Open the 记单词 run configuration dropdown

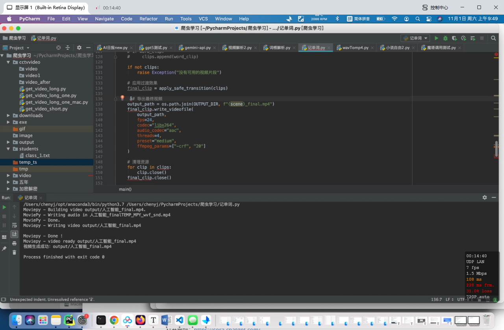[415, 38]
